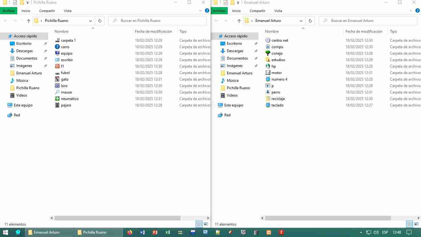Open Descargas in Pichilla Ruano sidebar
Image resolution: width=421 pixels, height=237 pixels.
[x=24, y=51]
